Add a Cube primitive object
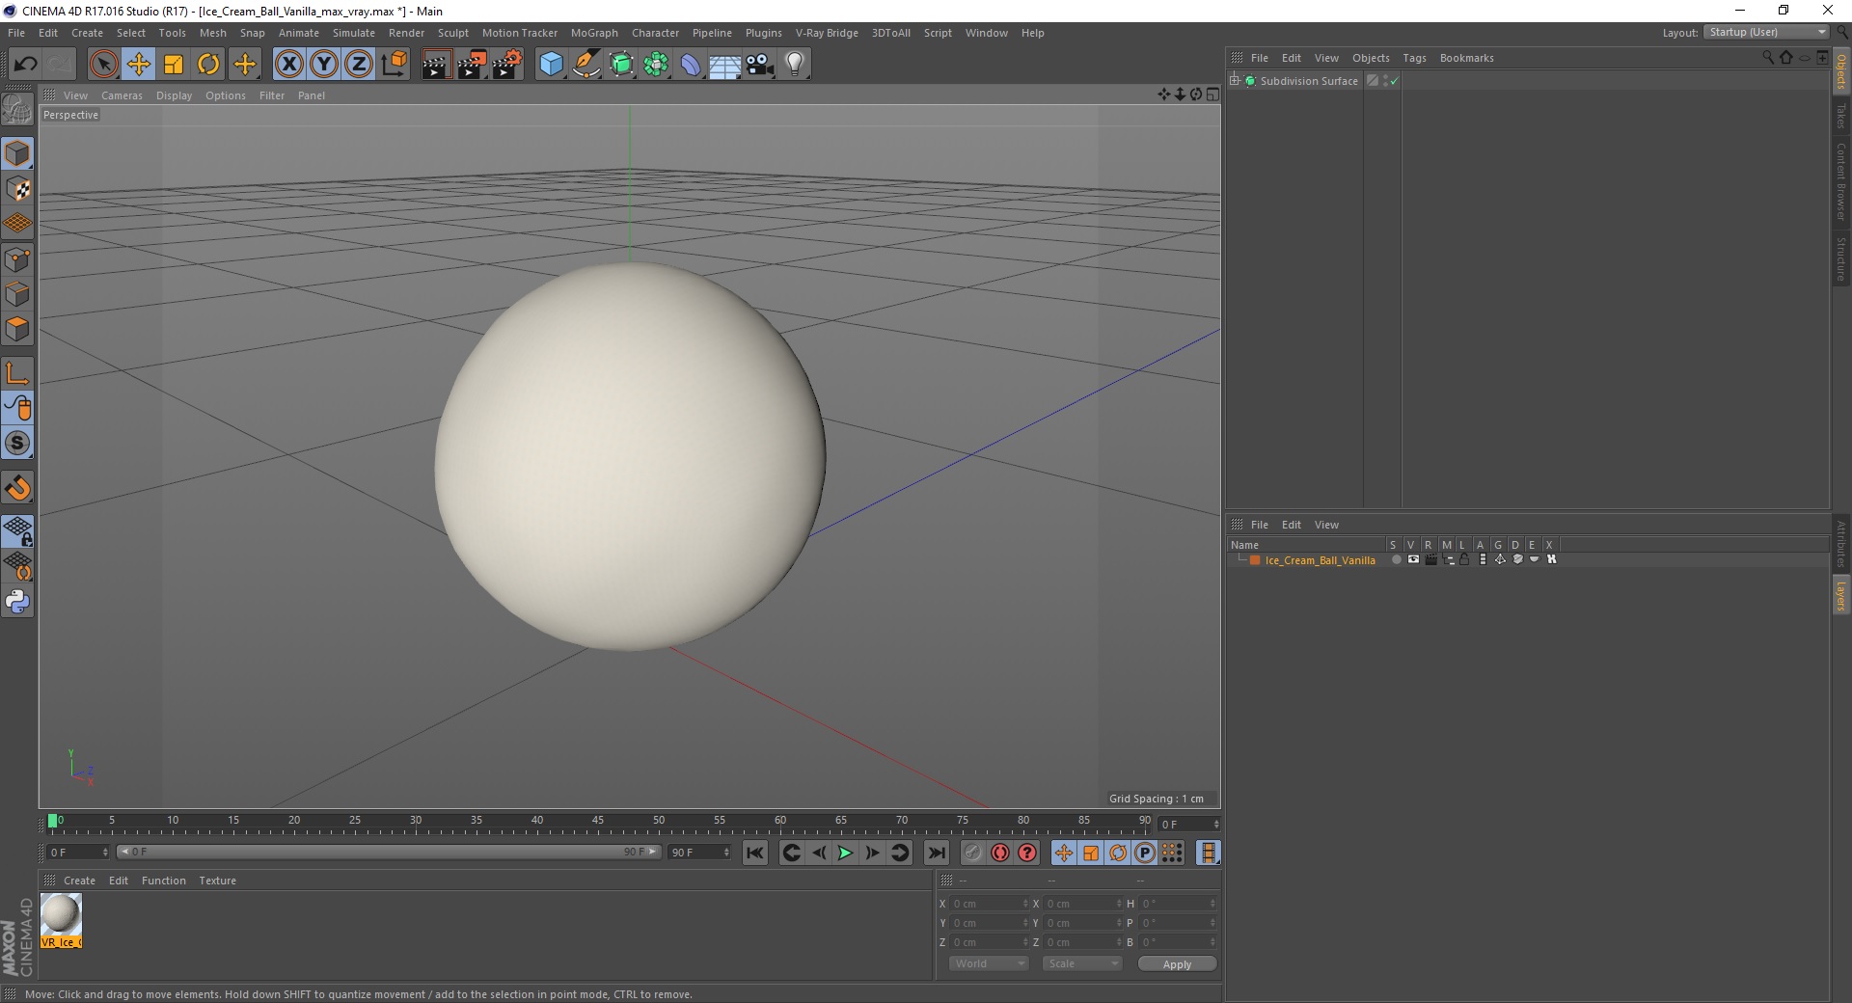This screenshot has height=1003, width=1852. coord(551,65)
